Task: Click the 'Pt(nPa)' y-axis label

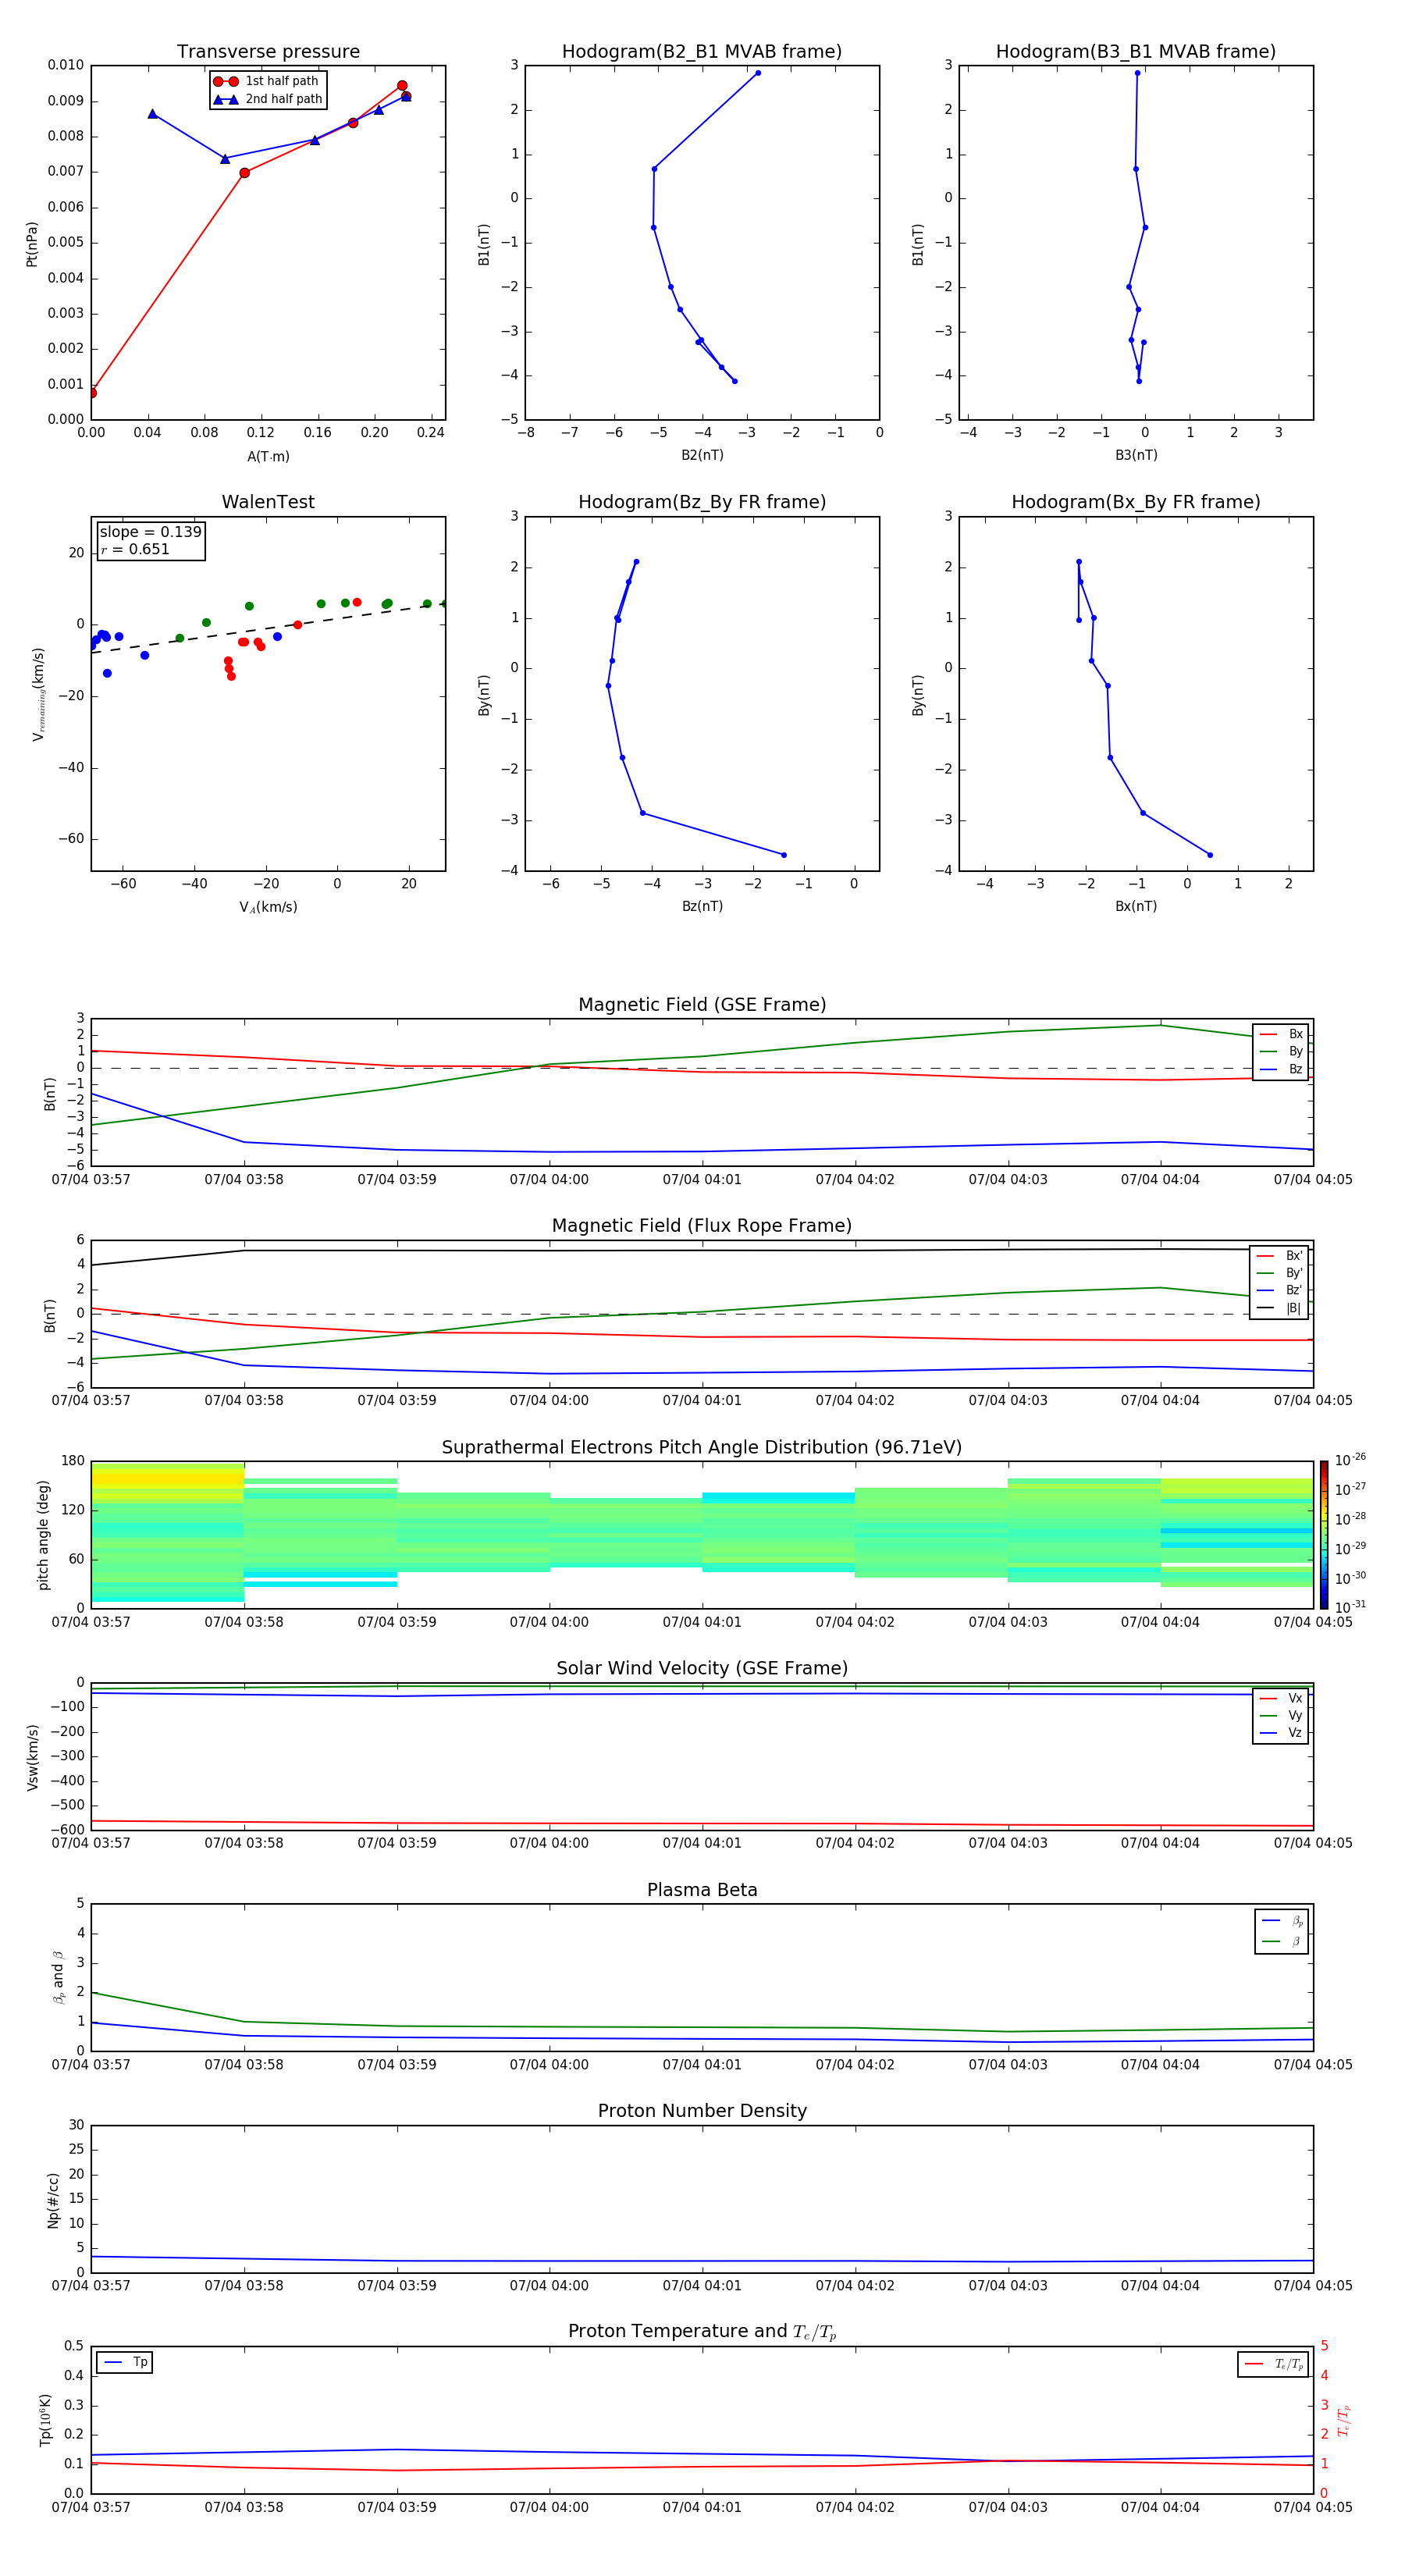Action: click(x=32, y=243)
